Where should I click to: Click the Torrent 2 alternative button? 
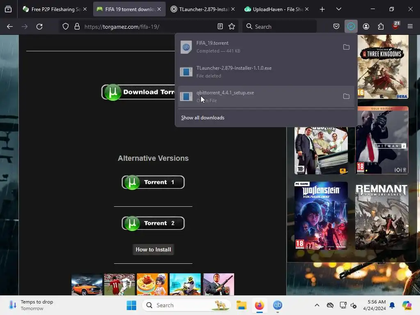(153, 223)
